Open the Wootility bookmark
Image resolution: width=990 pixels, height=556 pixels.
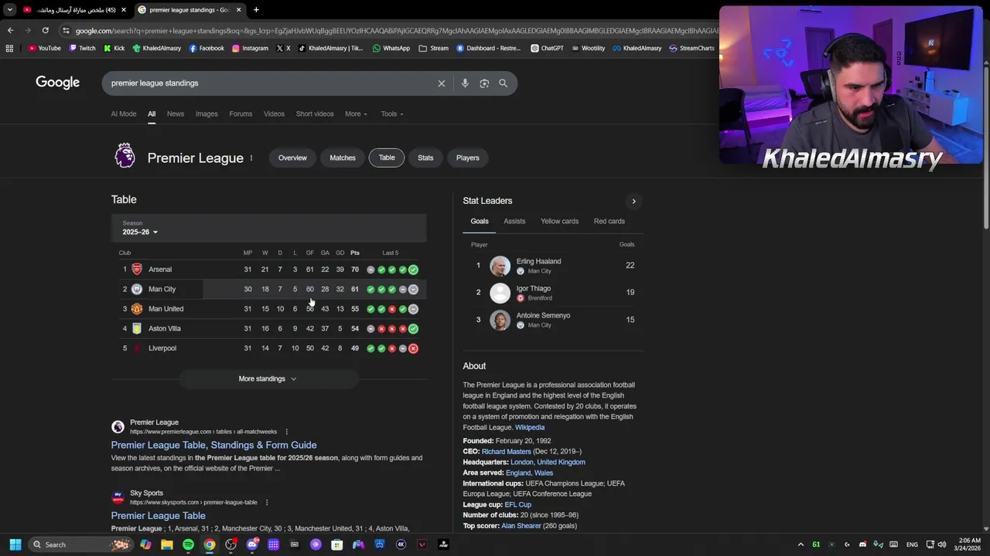(588, 48)
